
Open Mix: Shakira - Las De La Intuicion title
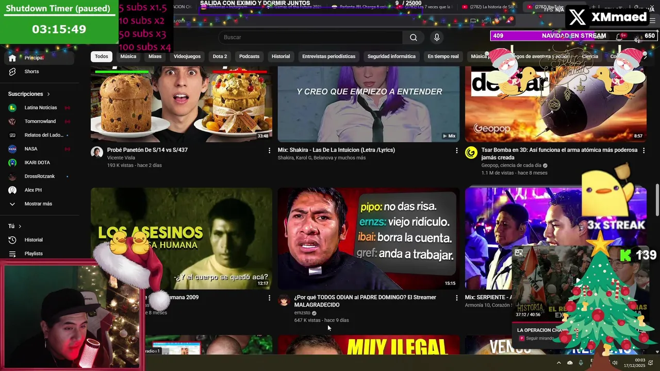click(336, 150)
